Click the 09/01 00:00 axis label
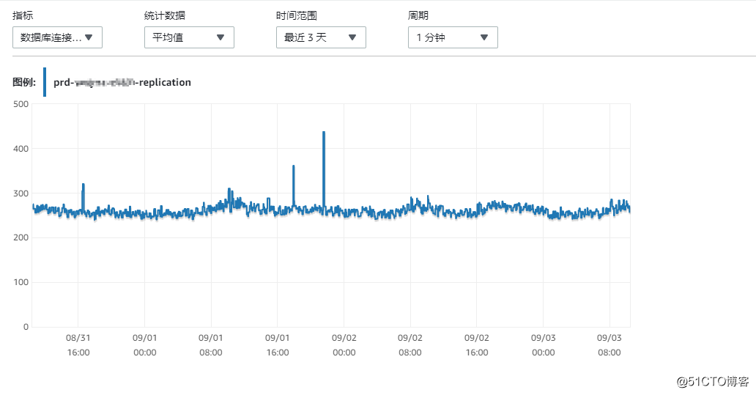 click(144, 345)
